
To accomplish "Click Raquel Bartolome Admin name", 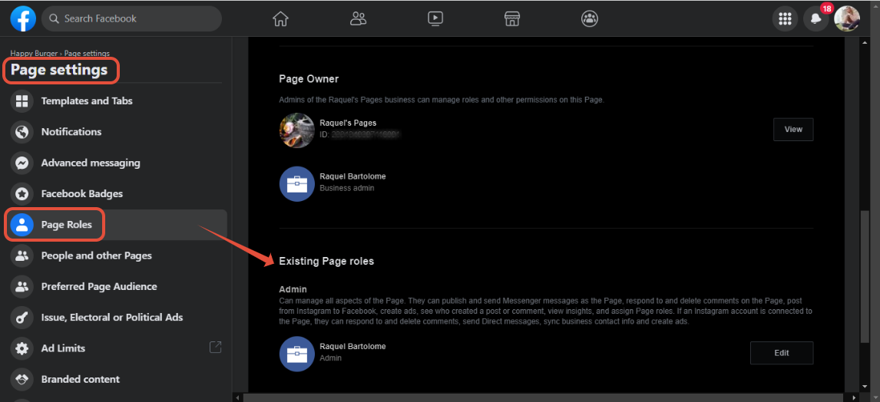I will pos(352,347).
